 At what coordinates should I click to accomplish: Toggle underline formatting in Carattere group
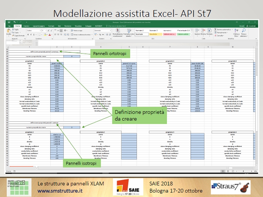[34, 34]
